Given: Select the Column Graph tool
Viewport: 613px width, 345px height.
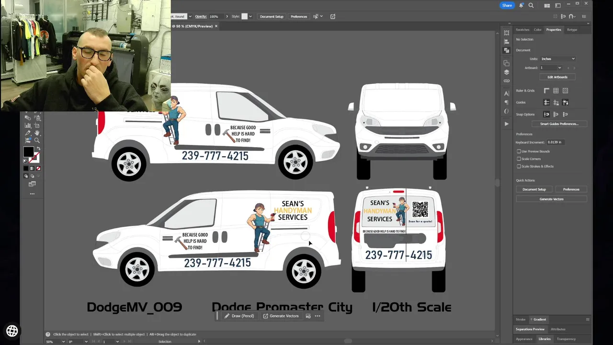Looking at the screenshot, I should pos(28,126).
